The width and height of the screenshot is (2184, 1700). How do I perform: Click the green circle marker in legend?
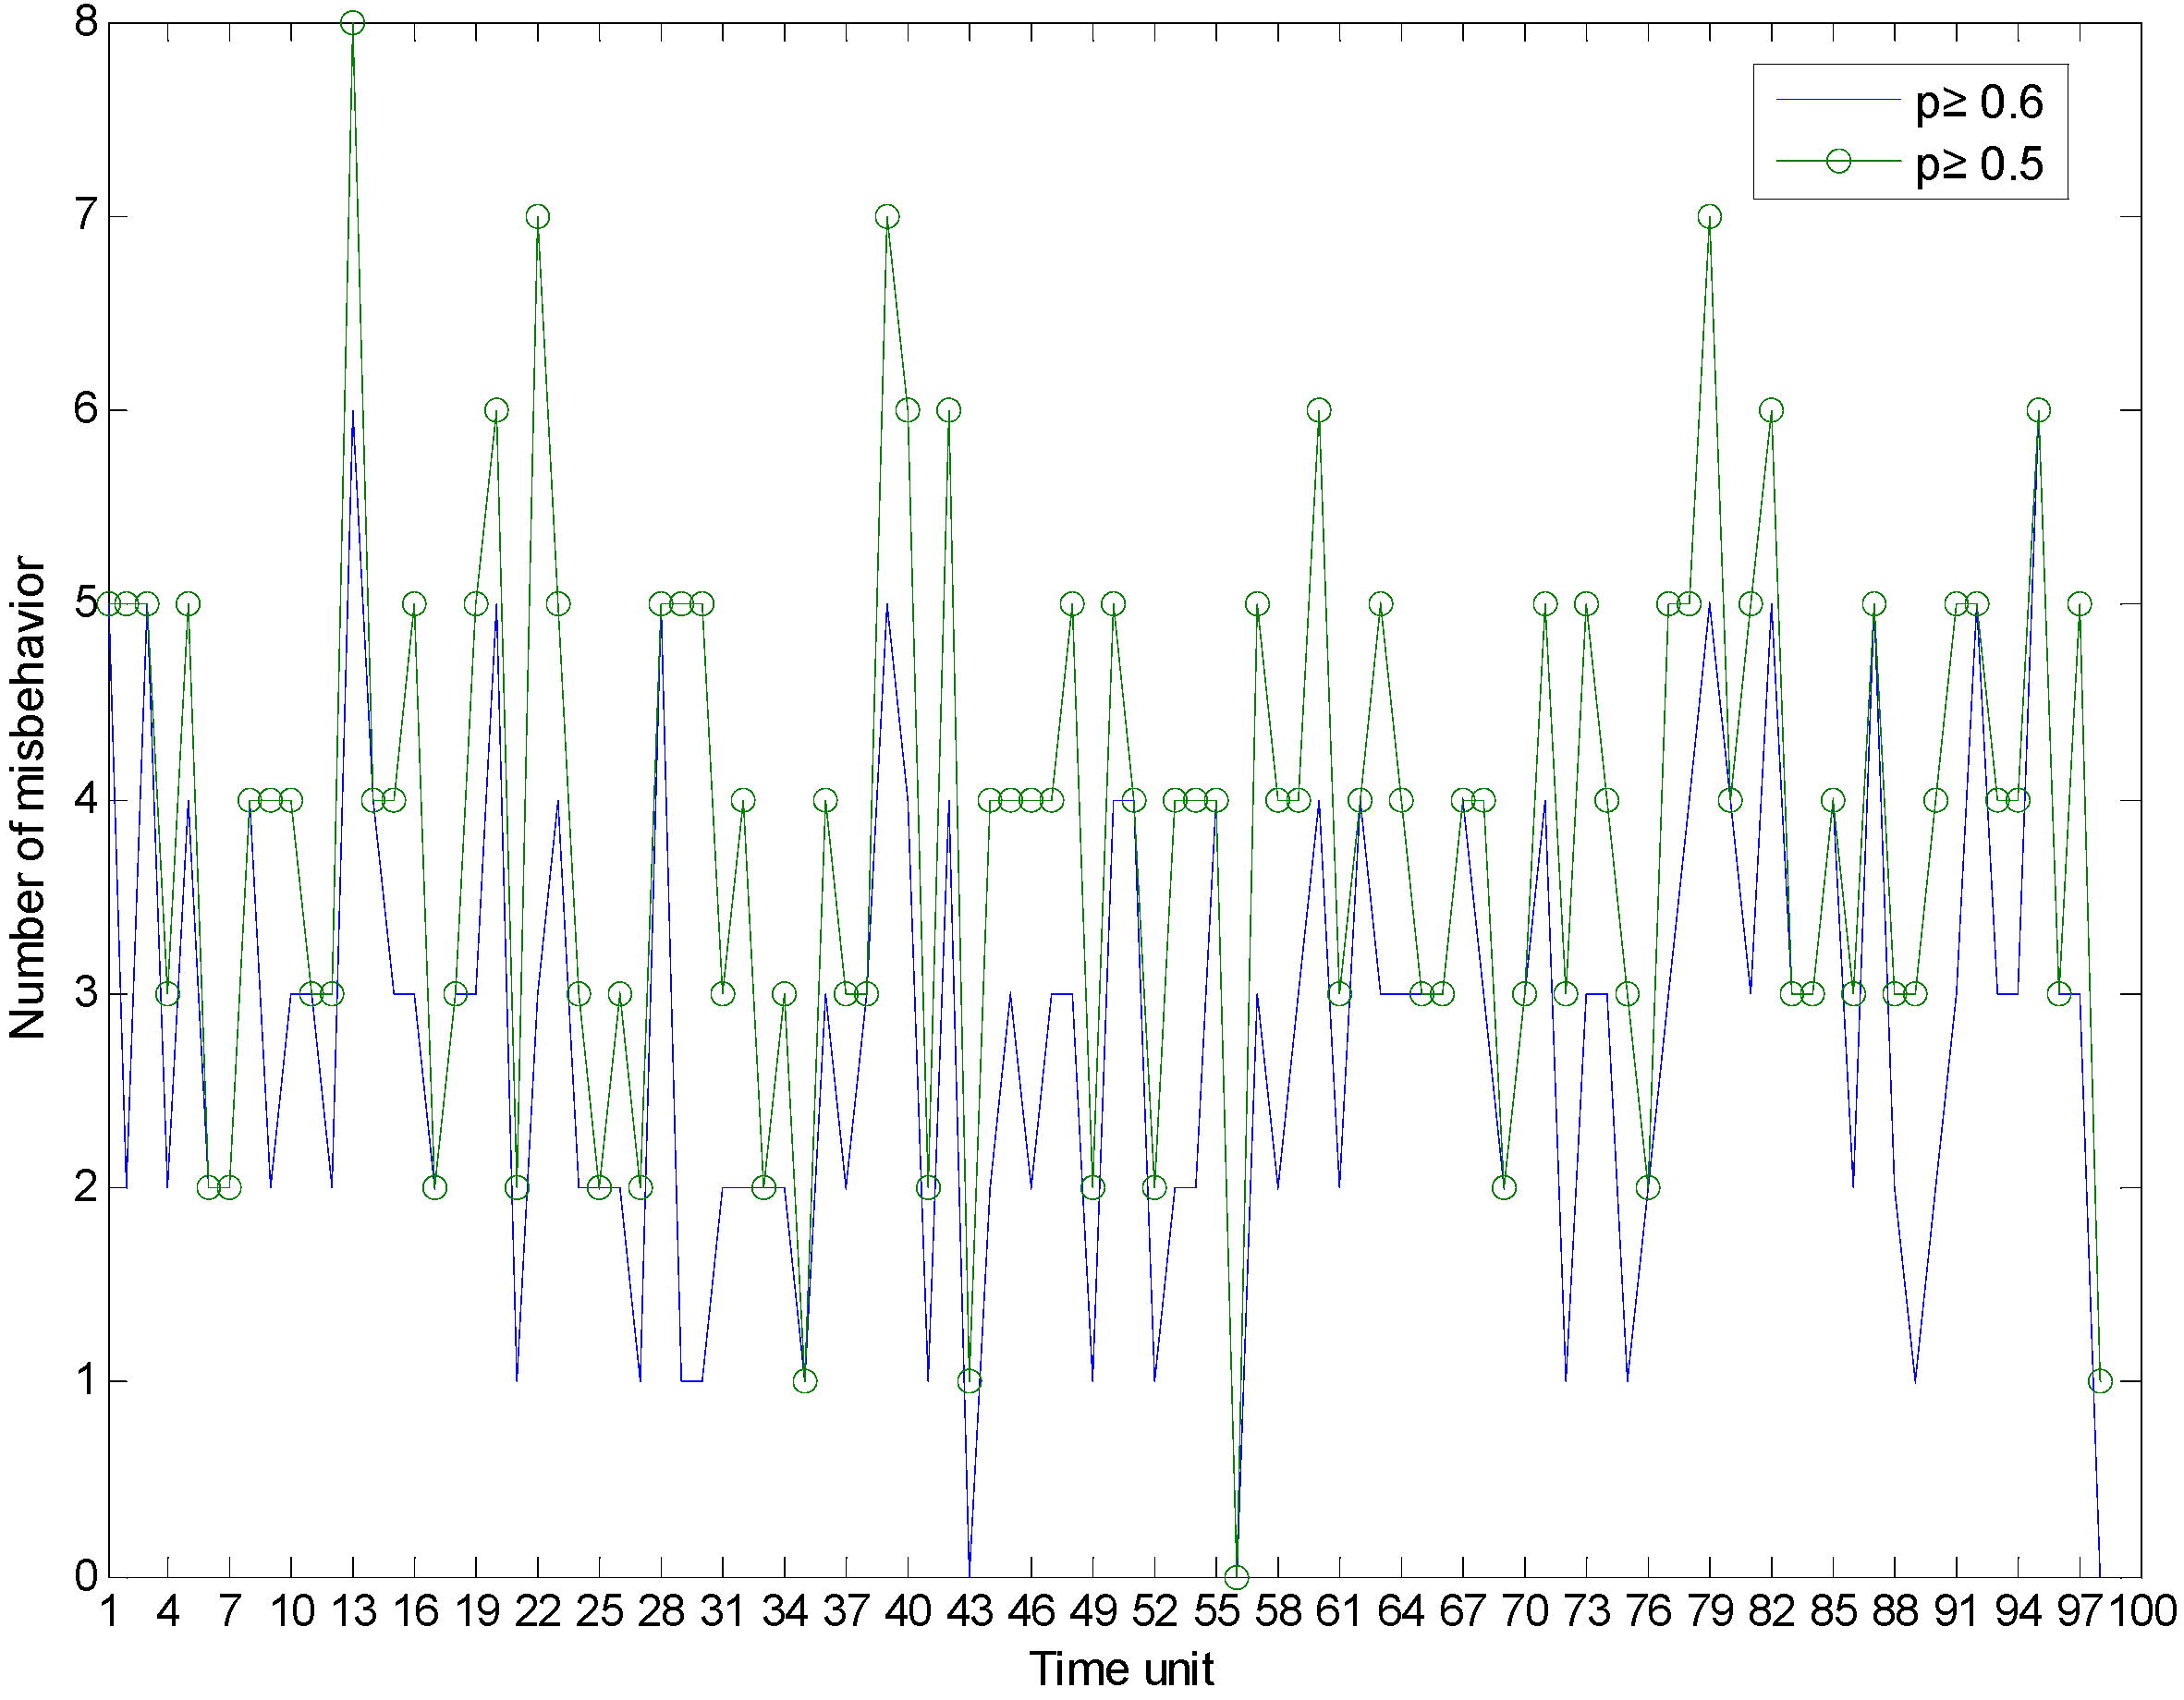1838,161
